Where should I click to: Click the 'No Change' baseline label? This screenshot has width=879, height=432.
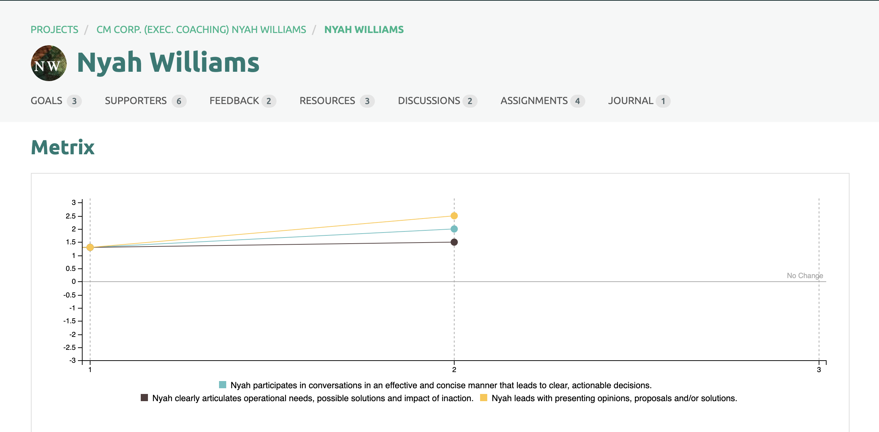click(x=805, y=276)
